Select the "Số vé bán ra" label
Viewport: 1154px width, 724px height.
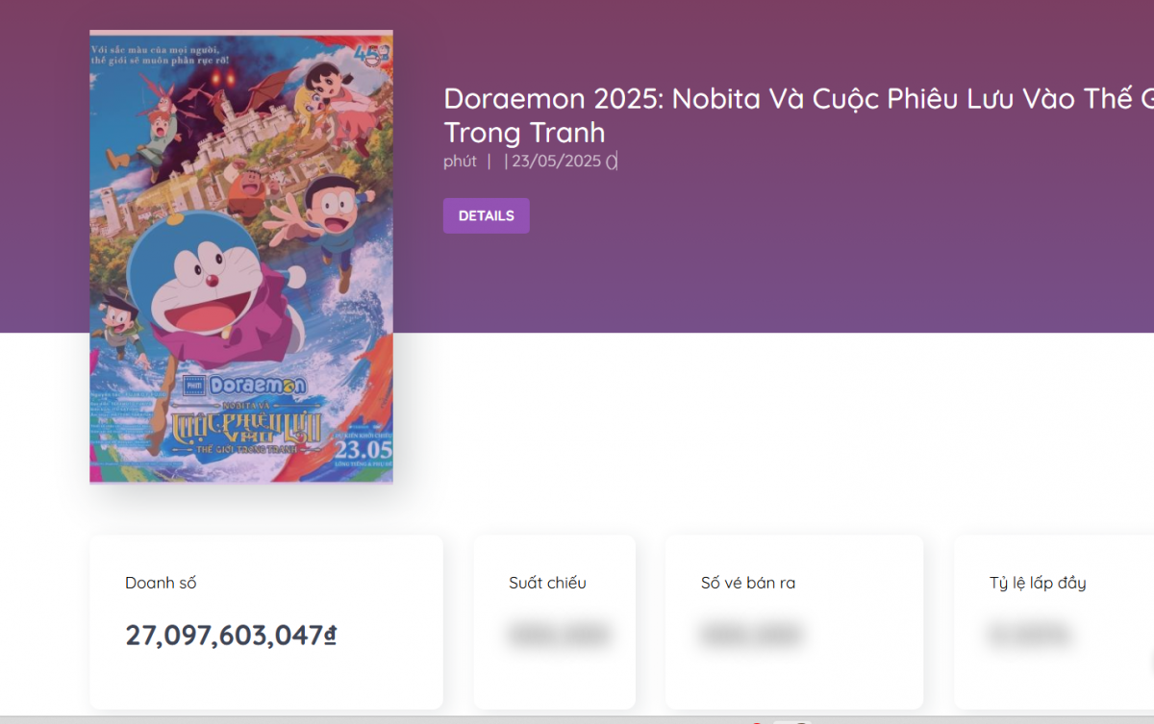pyautogui.click(x=747, y=583)
